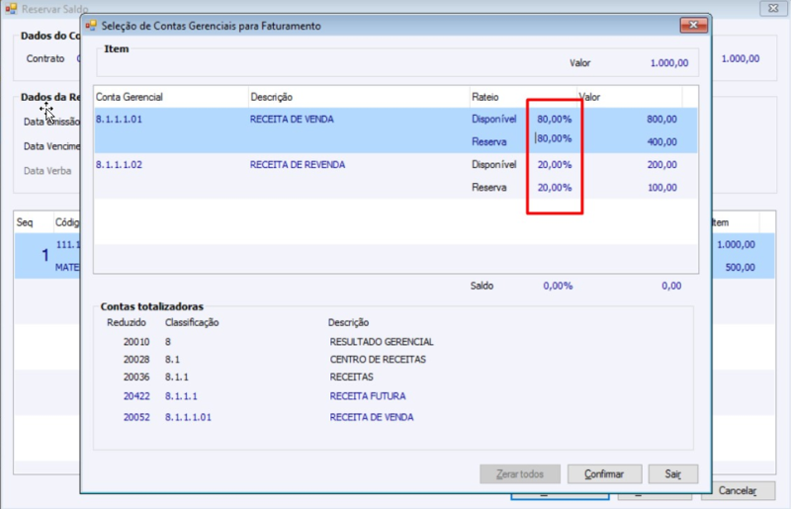
Task: Click the 20052 reduzido code
Action: (x=136, y=417)
